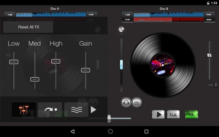Click the Med EQ slider handle
Image resolution: width=219 pixels, height=137 pixels.
click(x=35, y=79)
